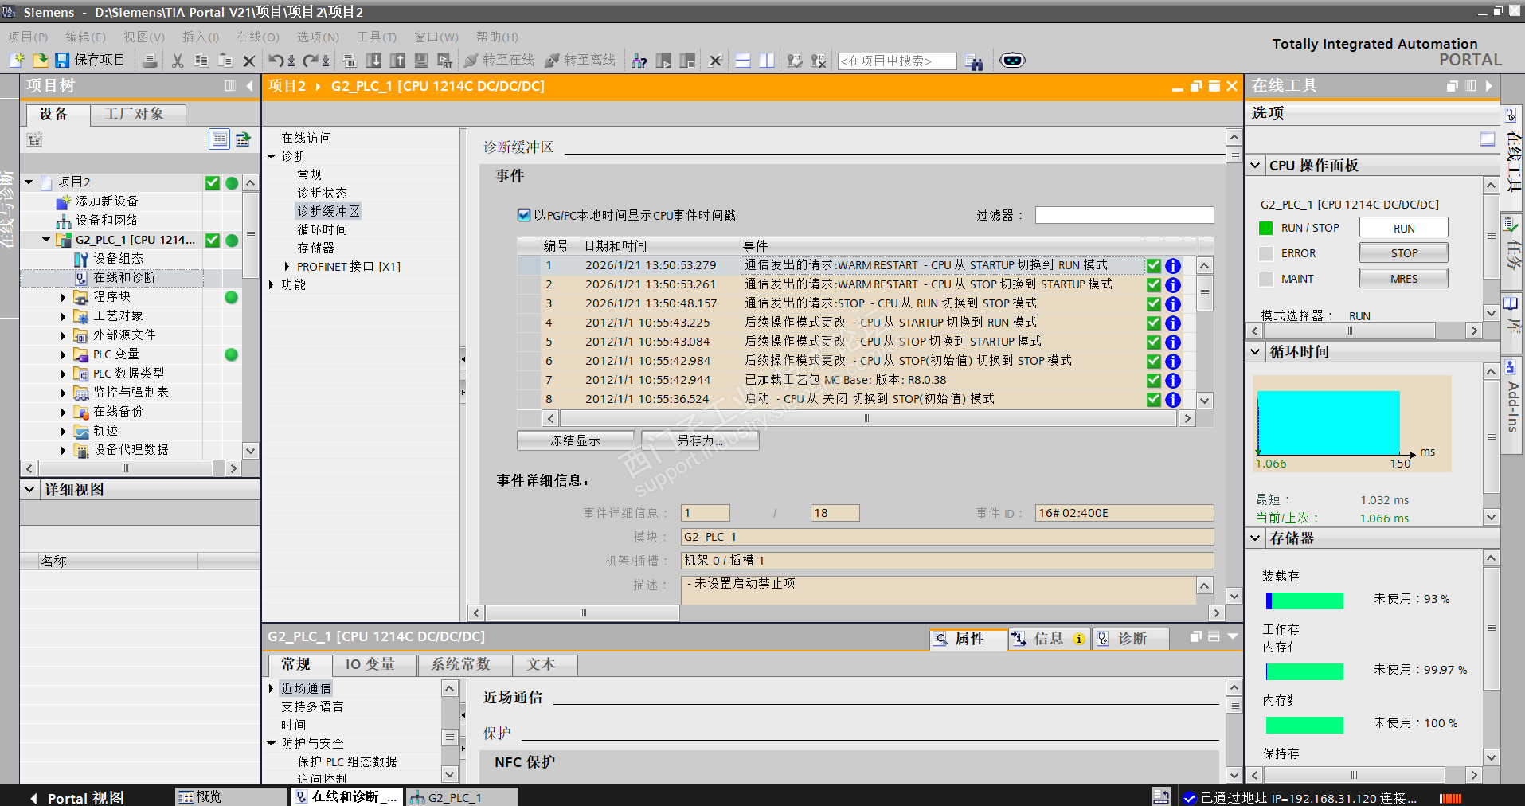The height and width of the screenshot is (806, 1525).
Task: Click the info icon on event row 1
Action: 1172,266
